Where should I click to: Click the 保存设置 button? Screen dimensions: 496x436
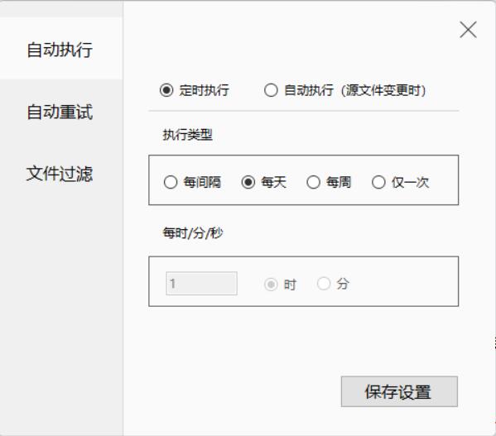399,391
